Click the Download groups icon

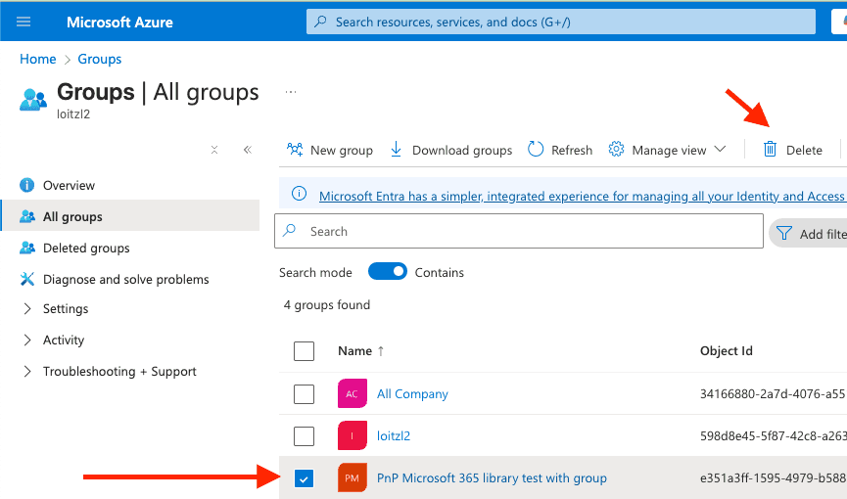coord(397,150)
